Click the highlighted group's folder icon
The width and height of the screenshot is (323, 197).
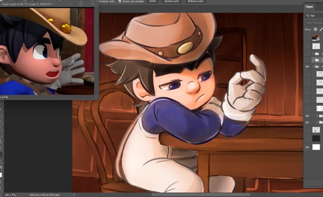pos(317,60)
